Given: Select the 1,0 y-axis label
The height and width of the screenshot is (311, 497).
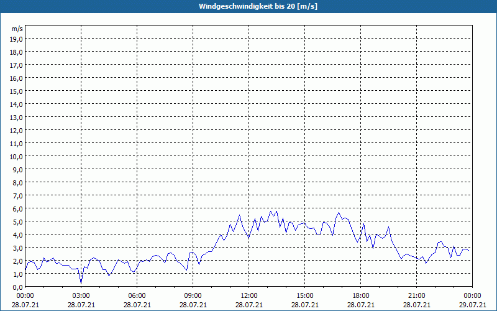Looking at the screenshot, I should pyautogui.click(x=18, y=274).
